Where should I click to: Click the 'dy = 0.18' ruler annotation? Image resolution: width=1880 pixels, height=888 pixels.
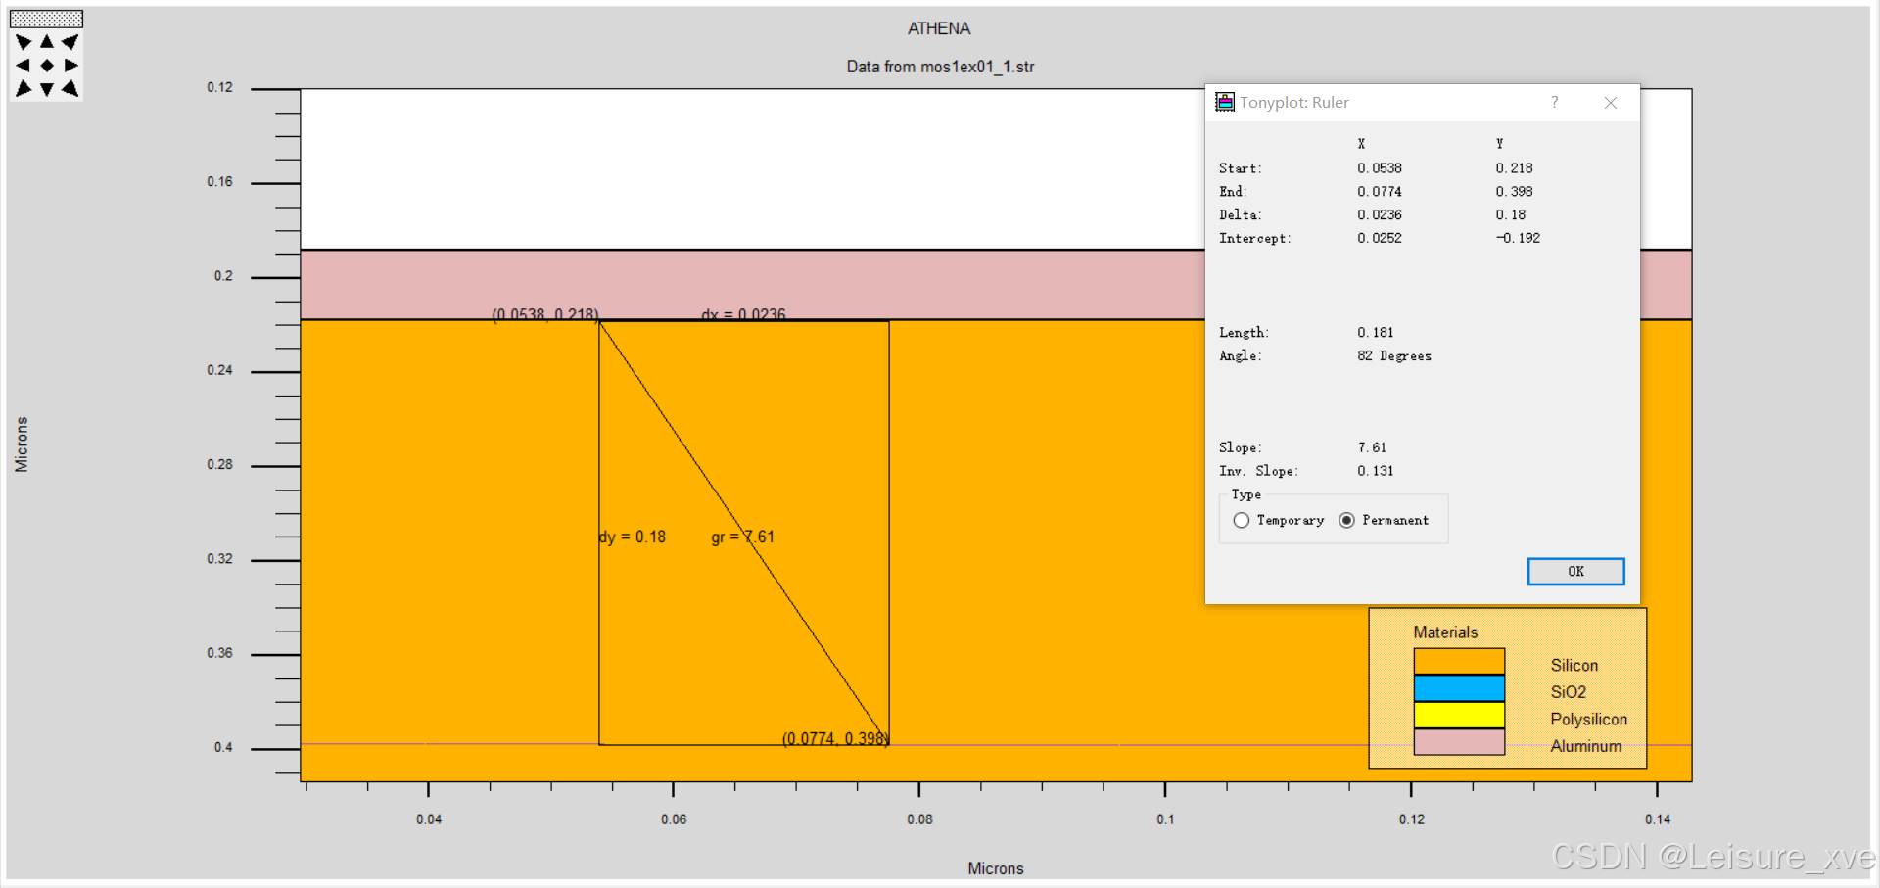[633, 537]
